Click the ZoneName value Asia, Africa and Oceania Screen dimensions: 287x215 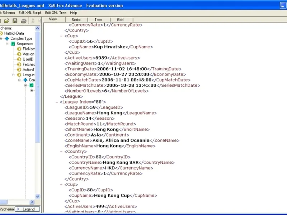click(x=121, y=140)
